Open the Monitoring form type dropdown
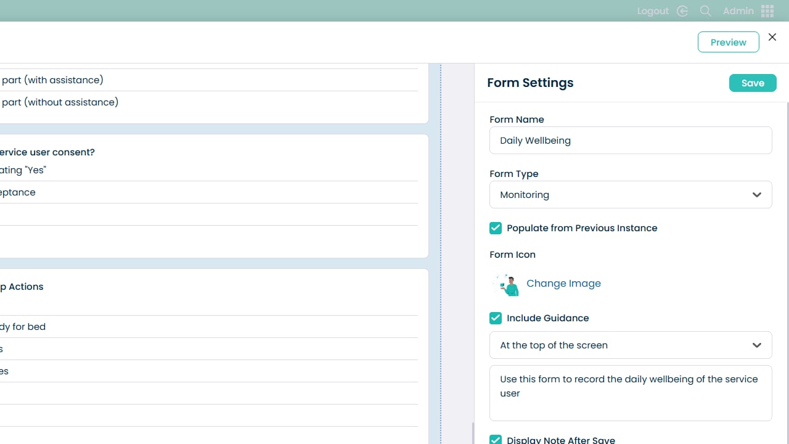 coord(623,195)
